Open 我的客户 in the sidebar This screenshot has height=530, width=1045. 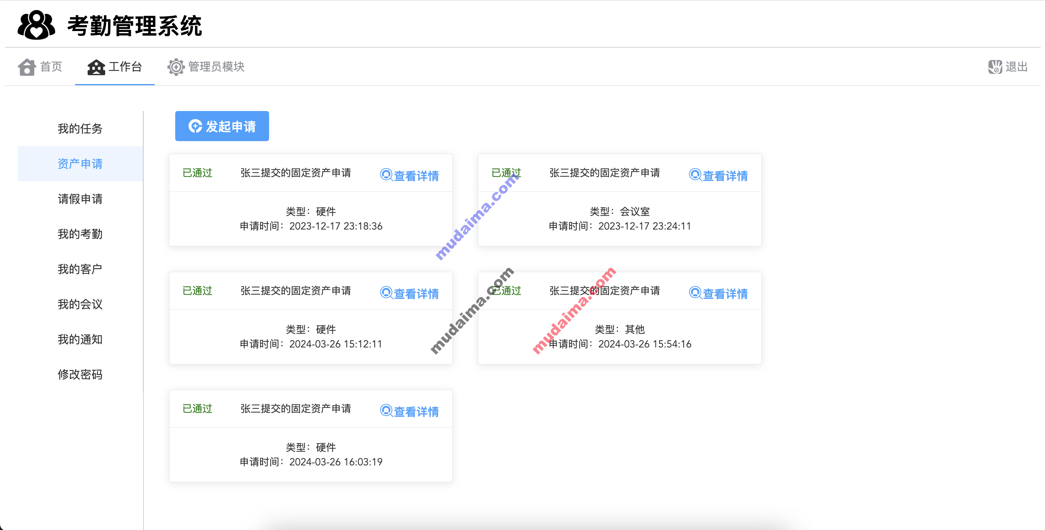[x=80, y=269]
